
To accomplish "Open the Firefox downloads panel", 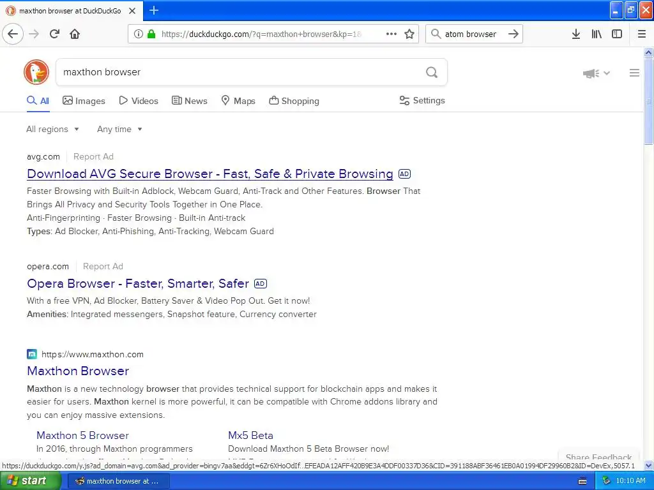I will point(576,34).
